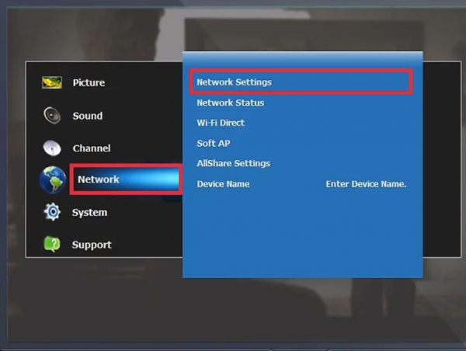
Task: Open the Soft AP option
Action: click(x=214, y=143)
